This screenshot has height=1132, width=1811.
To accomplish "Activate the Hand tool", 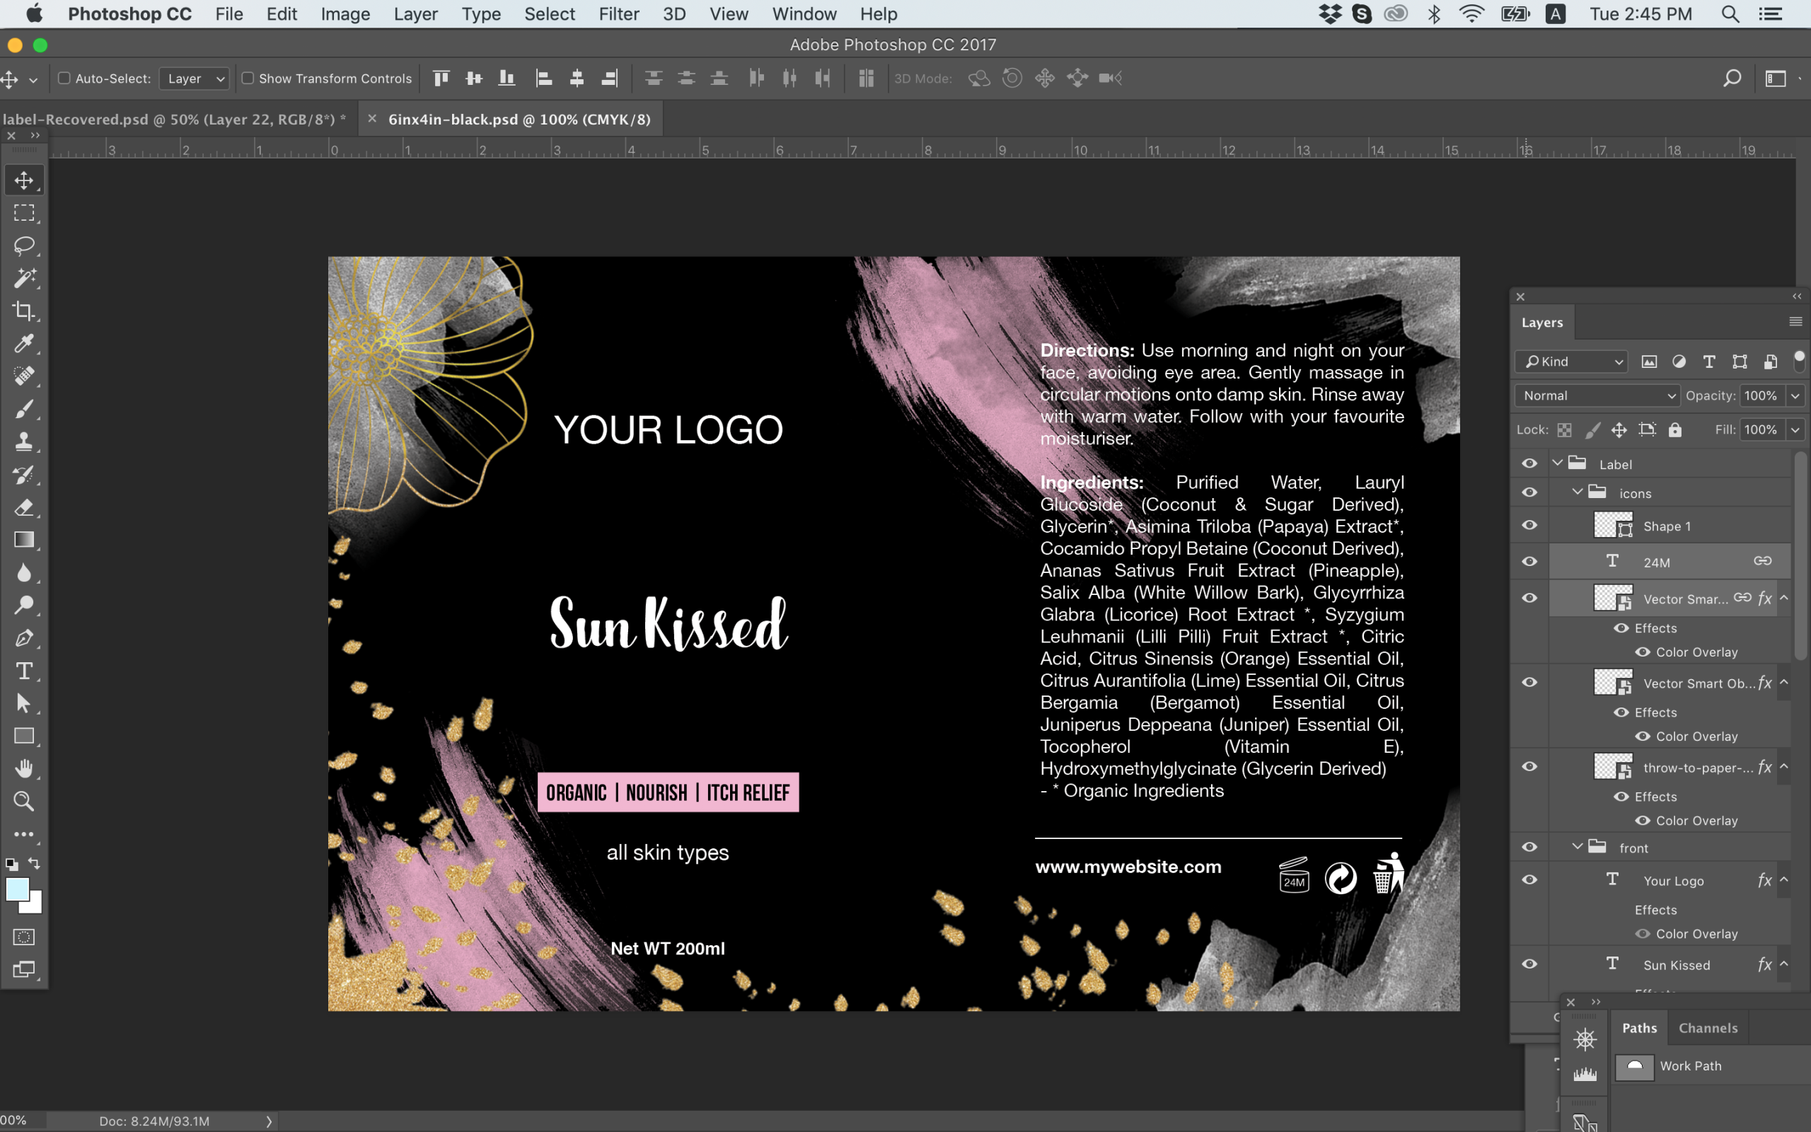I will [x=24, y=769].
